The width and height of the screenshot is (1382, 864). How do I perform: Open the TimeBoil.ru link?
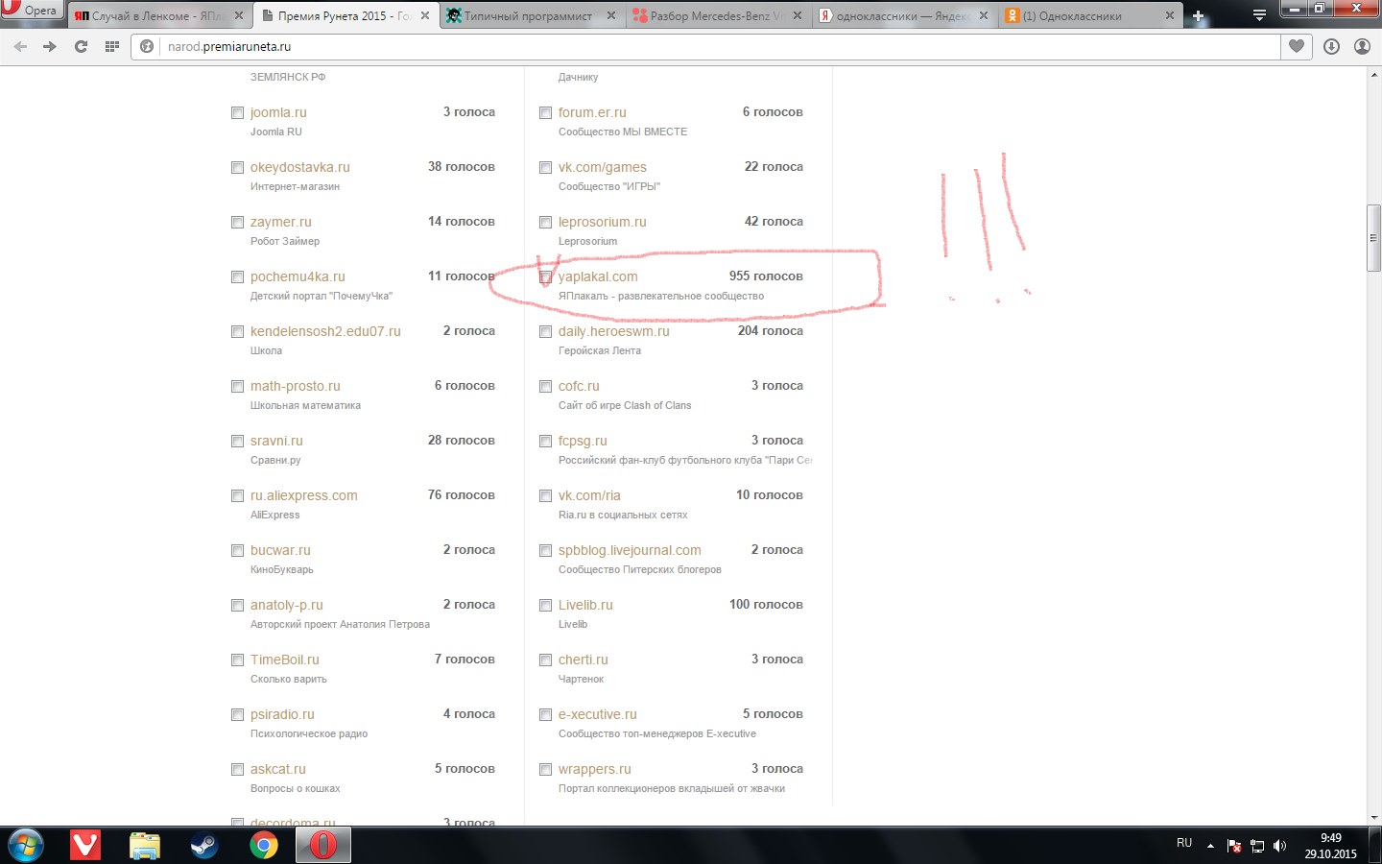click(x=285, y=660)
